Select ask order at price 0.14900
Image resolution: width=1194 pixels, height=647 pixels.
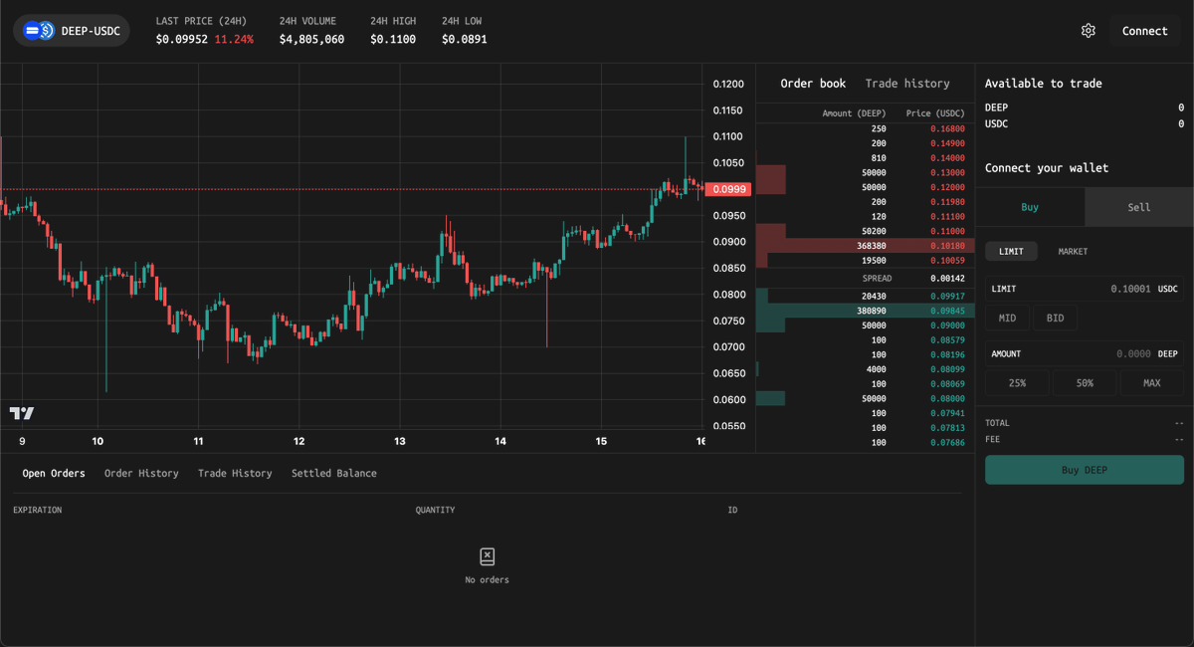click(x=866, y=143)
